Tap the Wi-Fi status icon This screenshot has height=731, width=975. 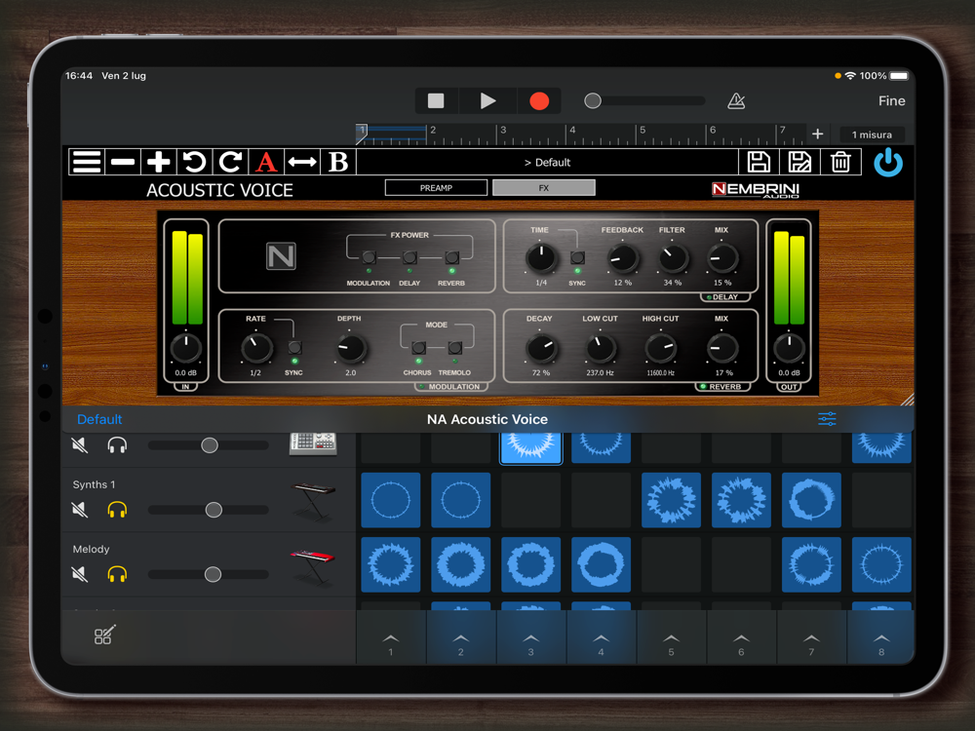pos(850,76)
